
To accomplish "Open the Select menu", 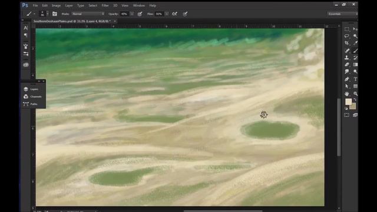I will [x=93, y=5].
